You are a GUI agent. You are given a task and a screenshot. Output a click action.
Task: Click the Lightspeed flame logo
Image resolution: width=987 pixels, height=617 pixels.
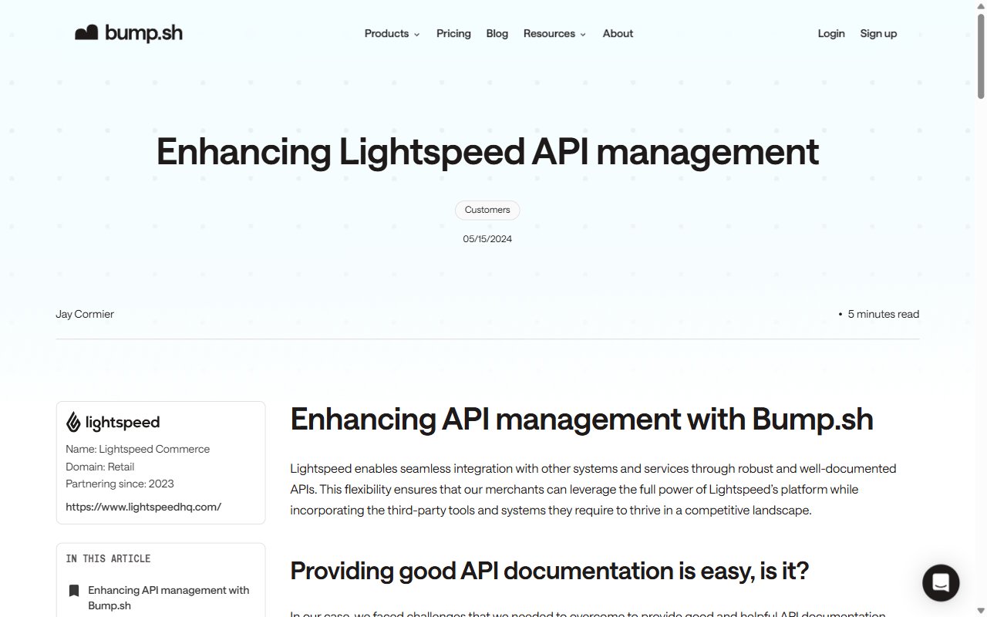(x=73, y=422)
